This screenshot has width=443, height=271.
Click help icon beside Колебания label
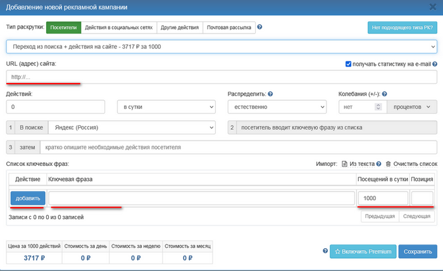tap(384, 94)
